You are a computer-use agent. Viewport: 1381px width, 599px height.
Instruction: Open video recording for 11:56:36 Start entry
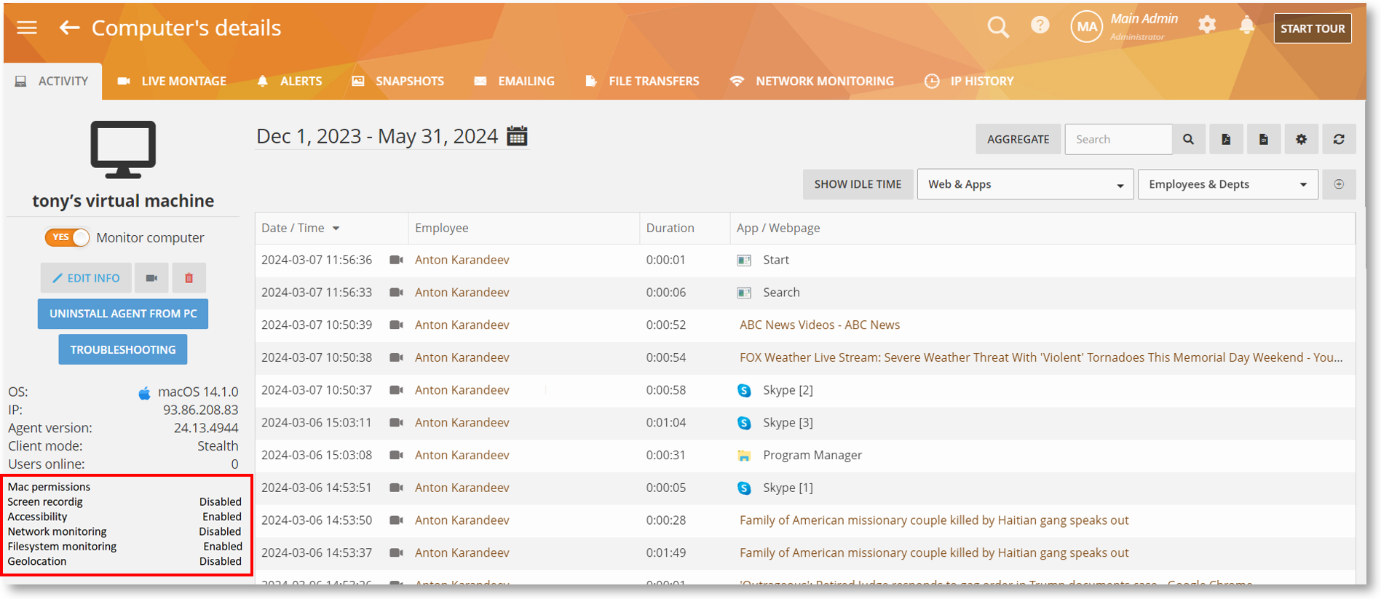pos(396,260)
